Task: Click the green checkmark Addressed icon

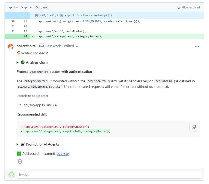Action: 19,153
